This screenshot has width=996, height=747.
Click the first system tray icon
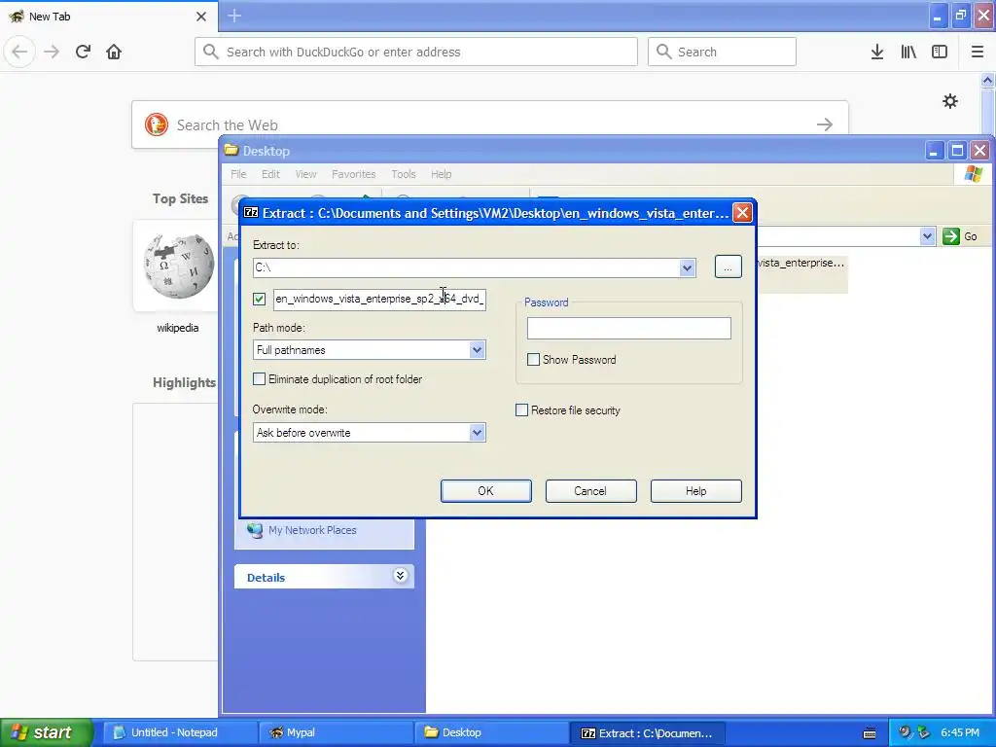pyautogui.click(x=905, y=732)
